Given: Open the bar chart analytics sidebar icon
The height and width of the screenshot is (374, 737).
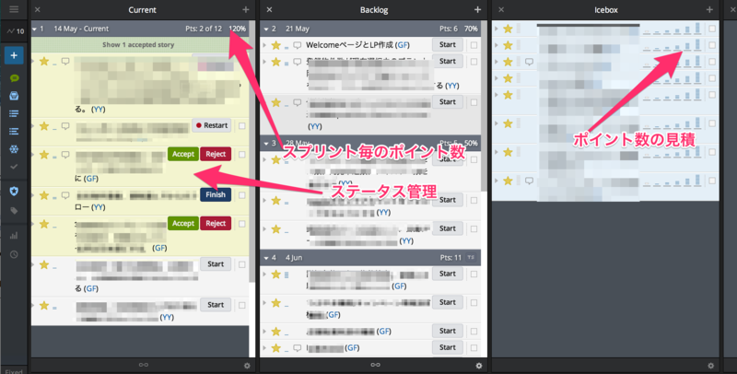Looking at the screenshot, I should (x=14, y=236).
